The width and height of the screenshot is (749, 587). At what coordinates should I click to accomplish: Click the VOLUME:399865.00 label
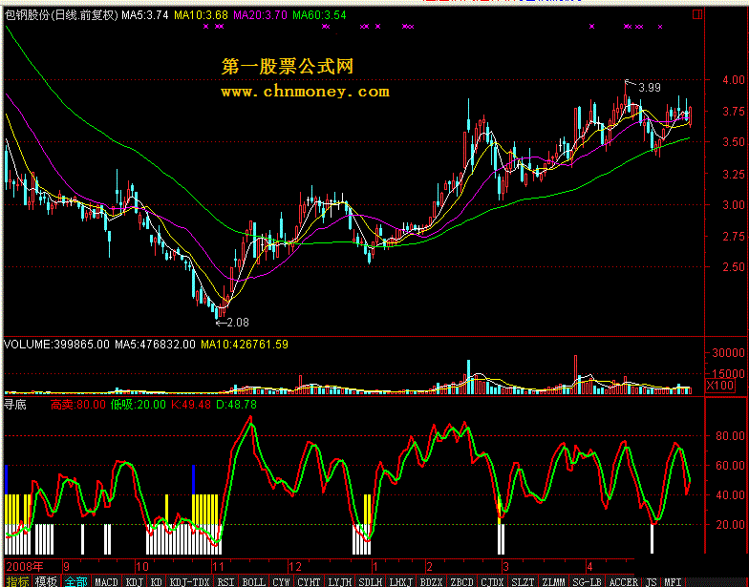click(x=57, y=344)
